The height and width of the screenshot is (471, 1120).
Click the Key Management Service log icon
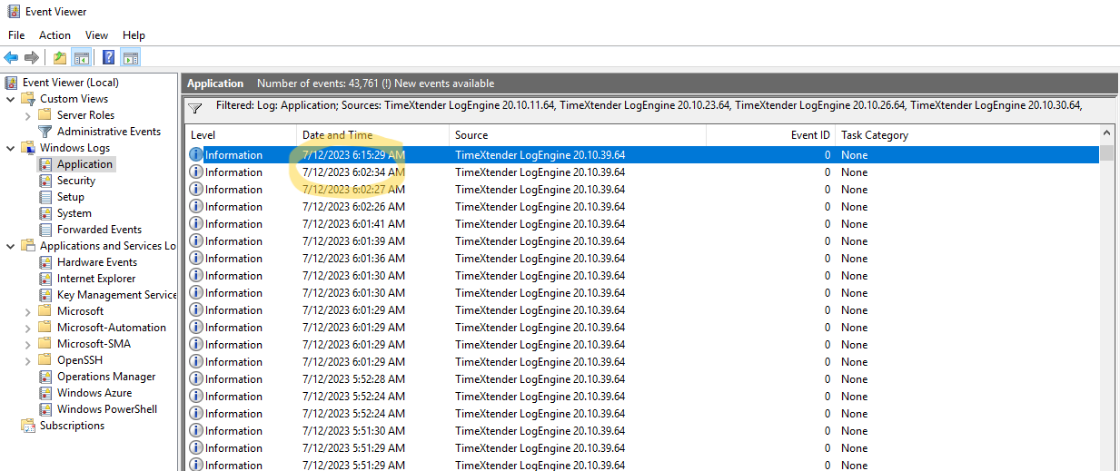click(x=45, y=295)
